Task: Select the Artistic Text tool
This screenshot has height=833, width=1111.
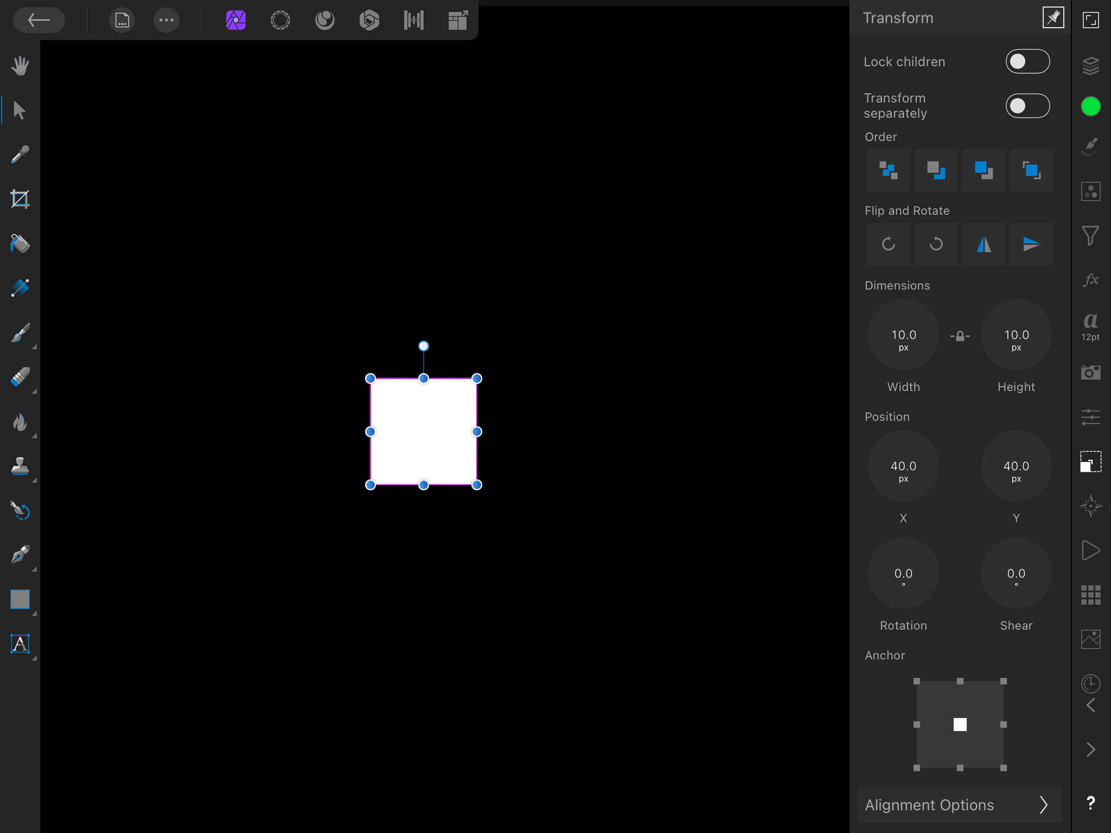Action: [20, 644]
